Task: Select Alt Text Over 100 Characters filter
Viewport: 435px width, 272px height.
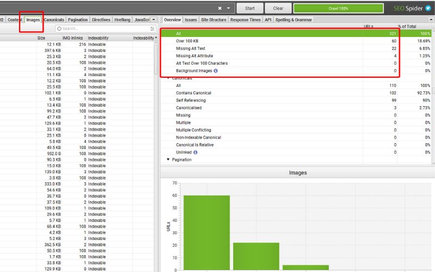Action: (x=296, y=63)
